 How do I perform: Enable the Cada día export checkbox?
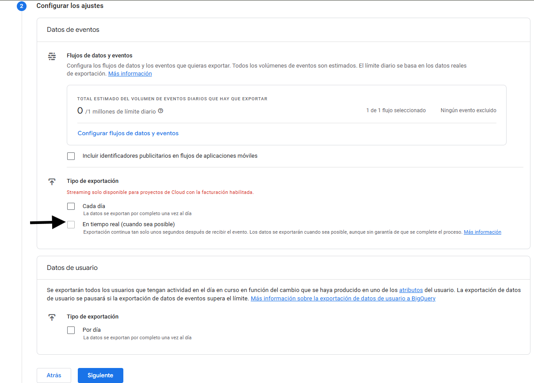click(71, 206)
